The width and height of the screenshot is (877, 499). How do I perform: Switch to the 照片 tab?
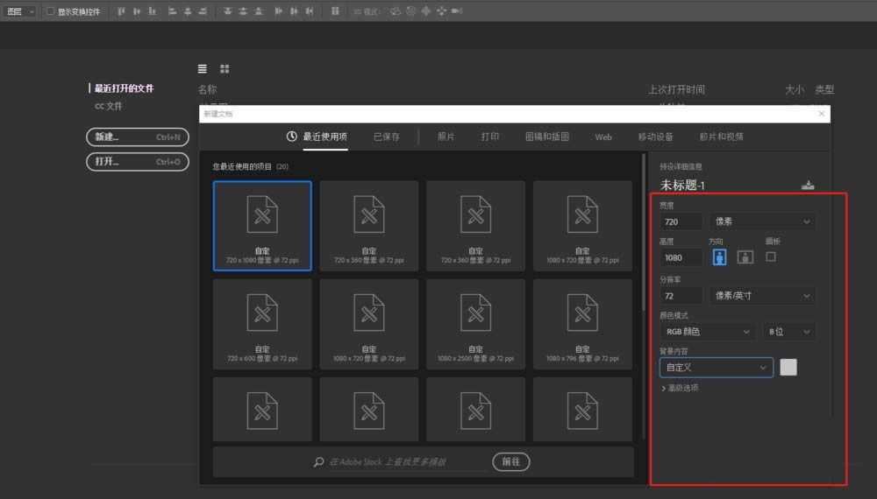(446, 137)
